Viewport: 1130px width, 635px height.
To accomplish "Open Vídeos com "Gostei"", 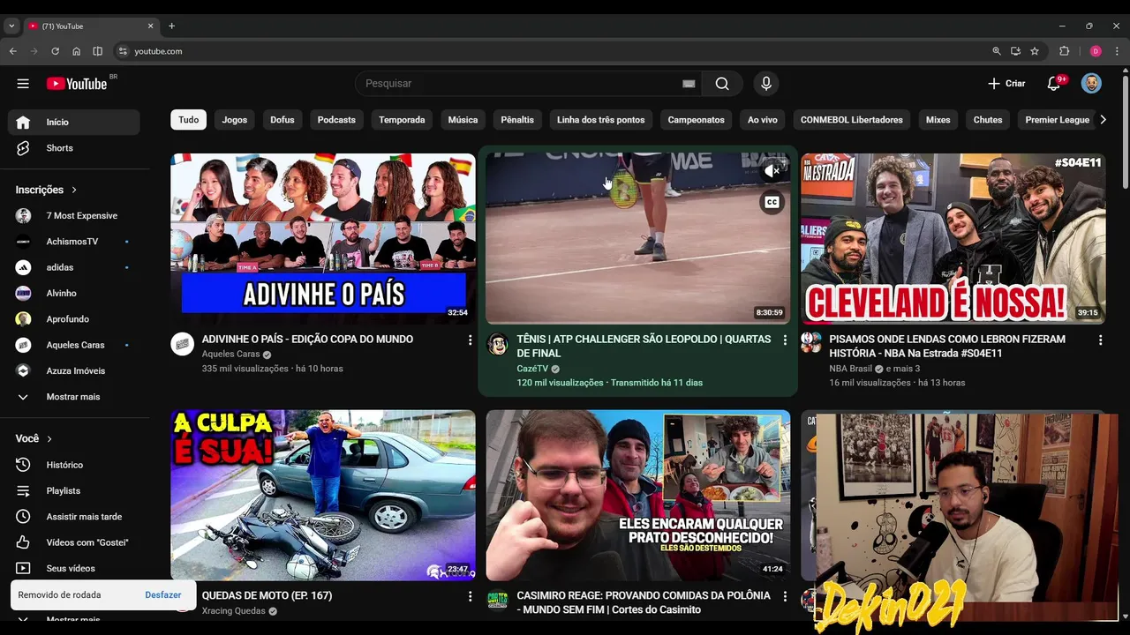I will tap(74, 542).
